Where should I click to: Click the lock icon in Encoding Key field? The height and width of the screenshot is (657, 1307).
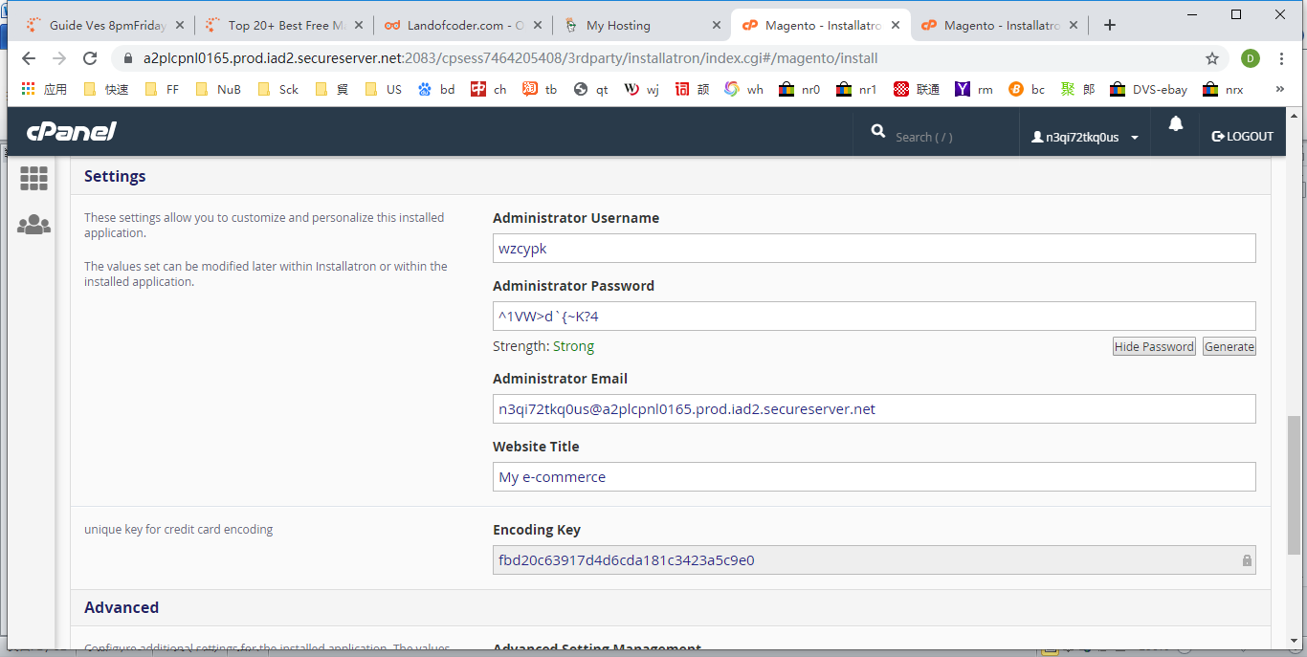click(x=1247, y=560)
